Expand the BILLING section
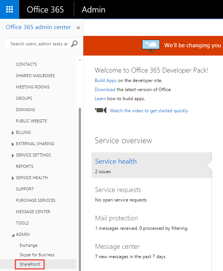The width and height of the screenshot is (223, 271). (12, 133)
